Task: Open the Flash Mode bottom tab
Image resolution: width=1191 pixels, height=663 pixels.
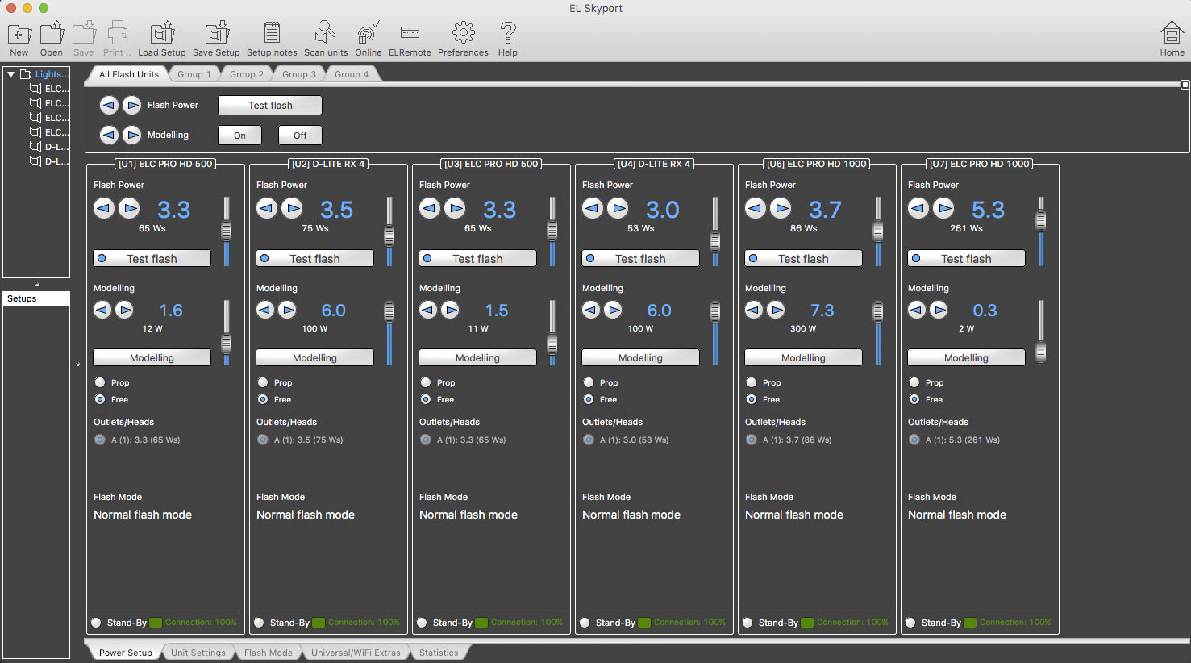Action: 269,653
